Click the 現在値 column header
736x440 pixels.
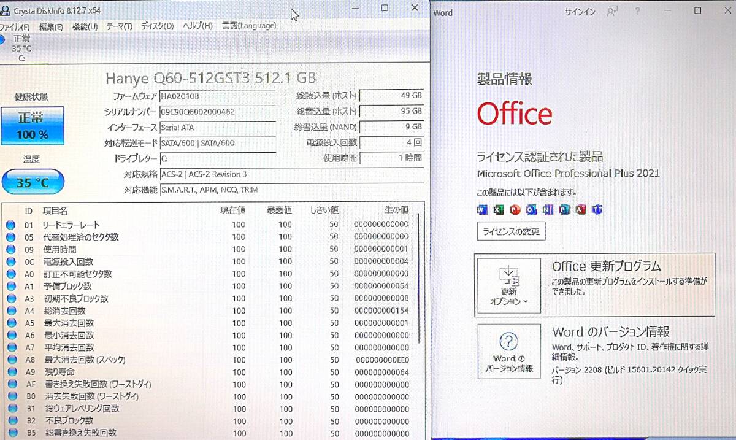point(232,210)
